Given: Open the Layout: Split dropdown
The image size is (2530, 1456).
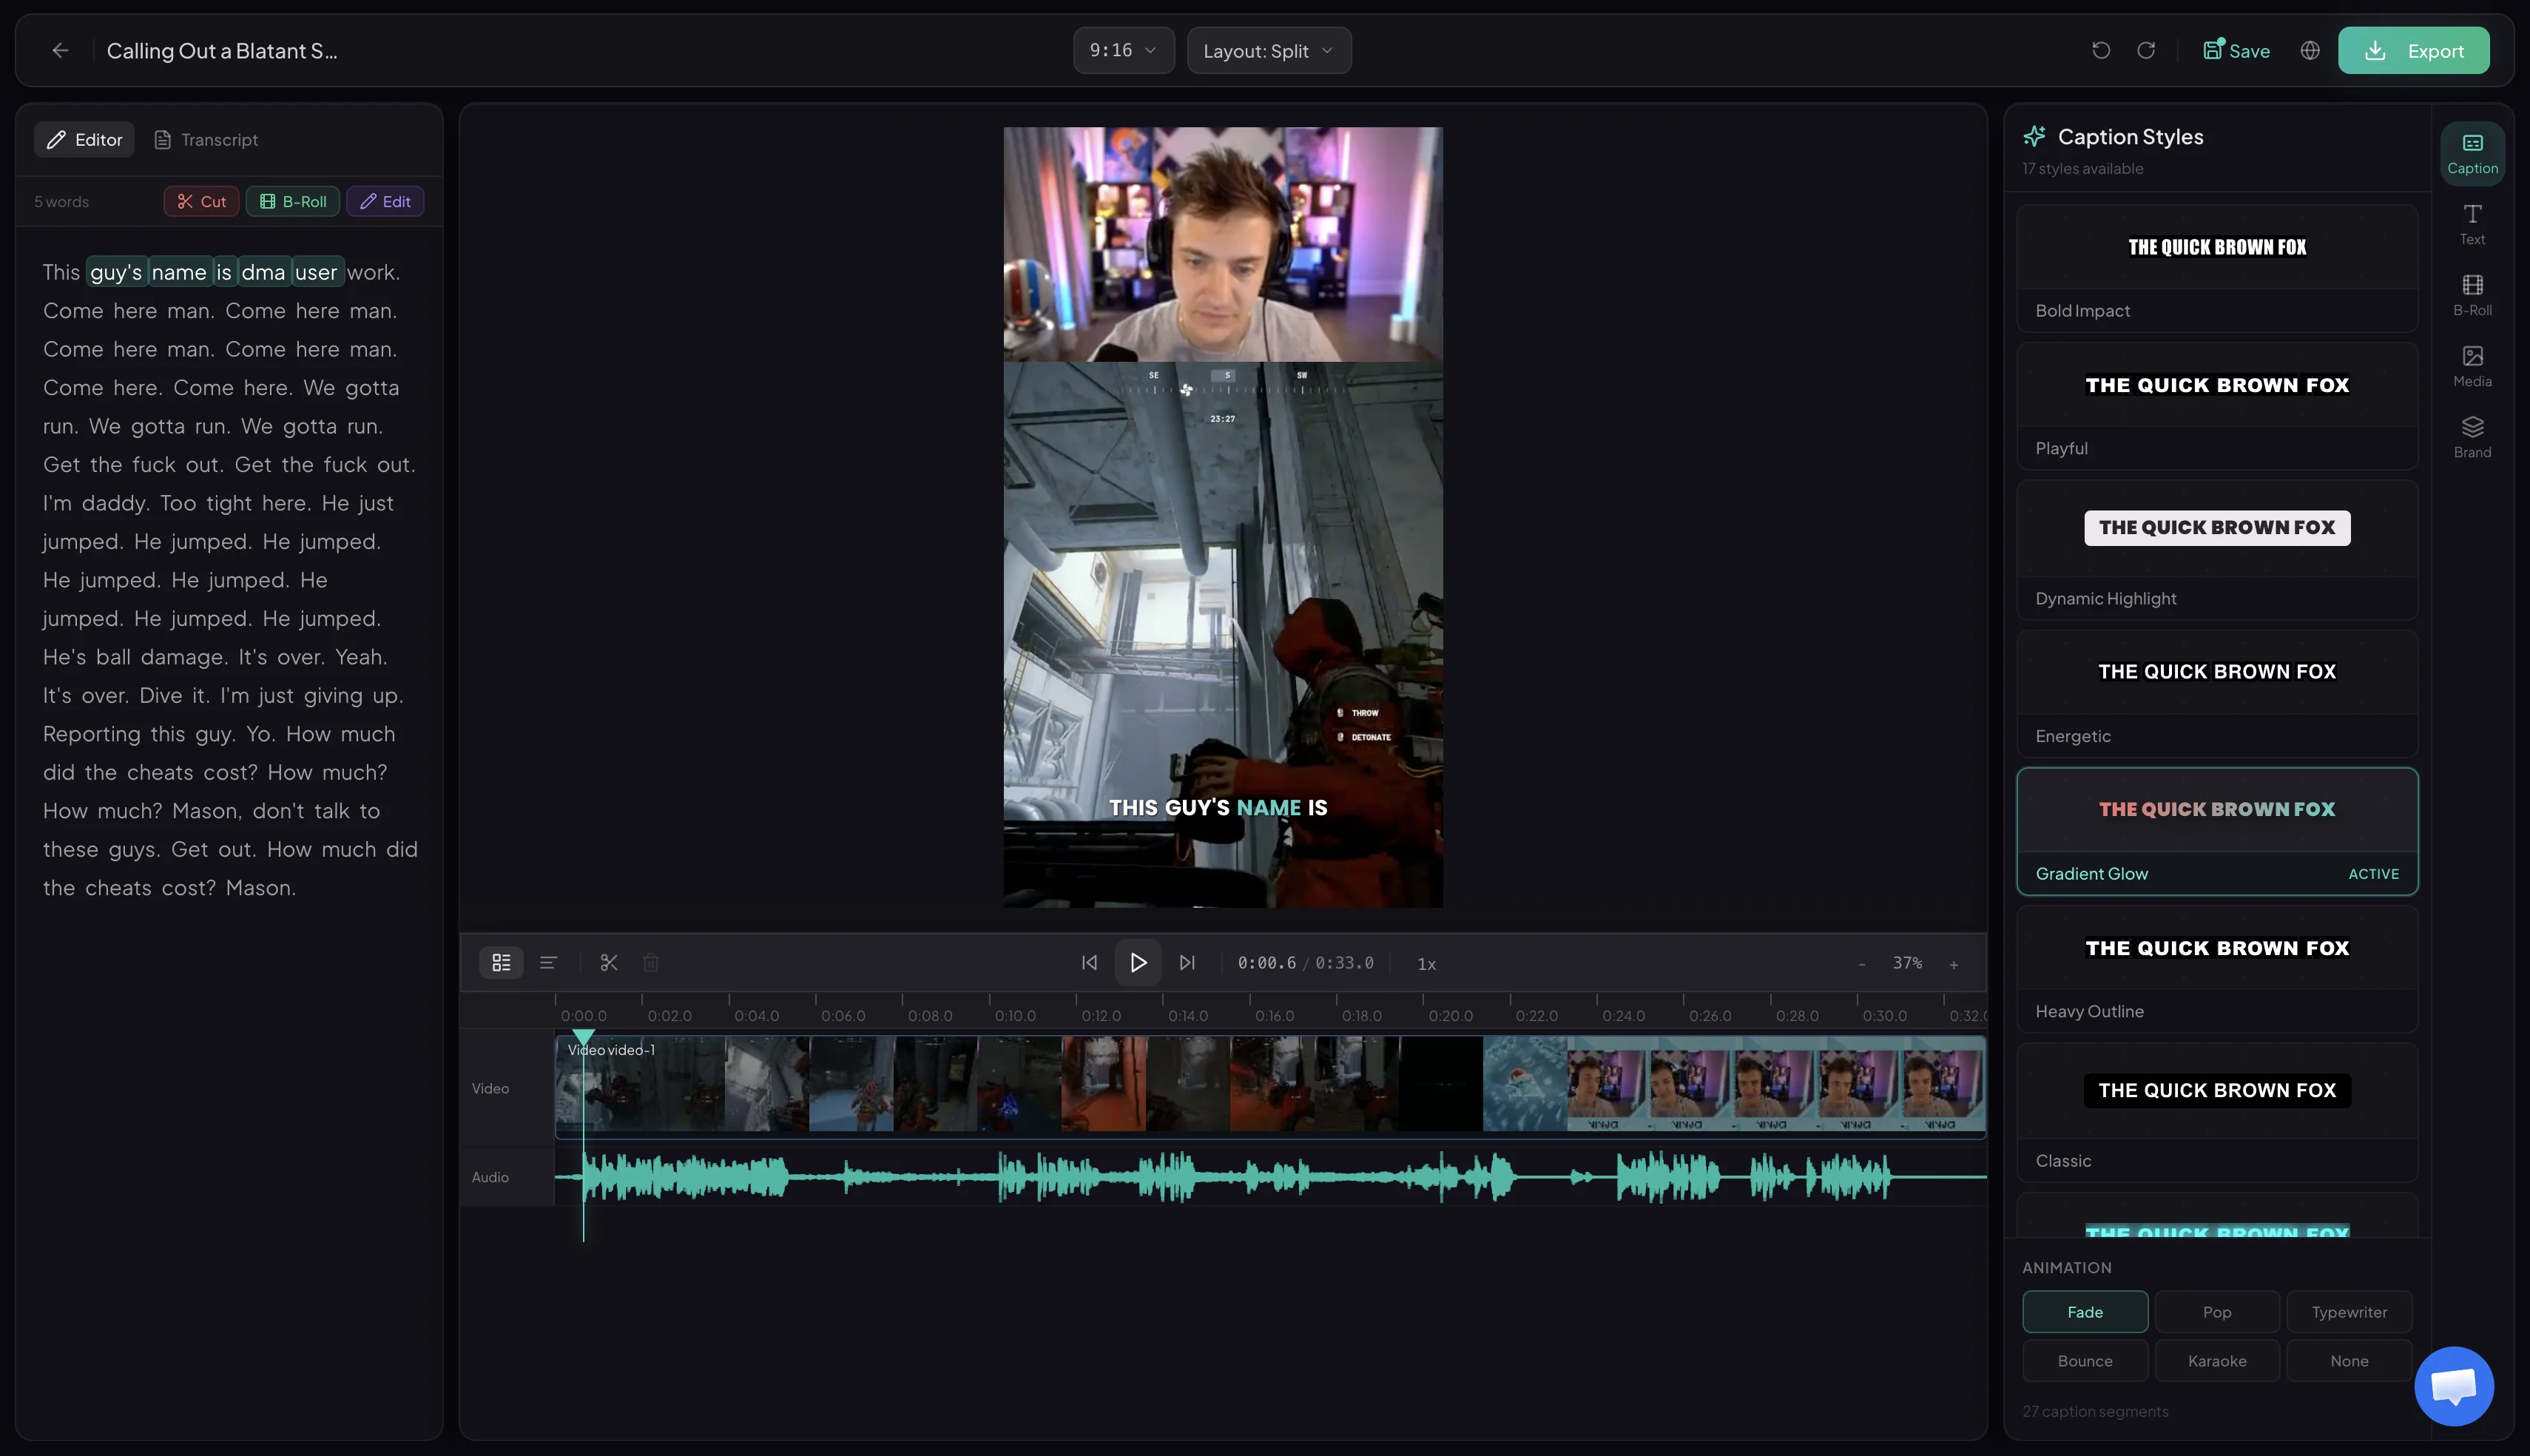Looking at the screenshot, I should click(x=1267, y=50).
